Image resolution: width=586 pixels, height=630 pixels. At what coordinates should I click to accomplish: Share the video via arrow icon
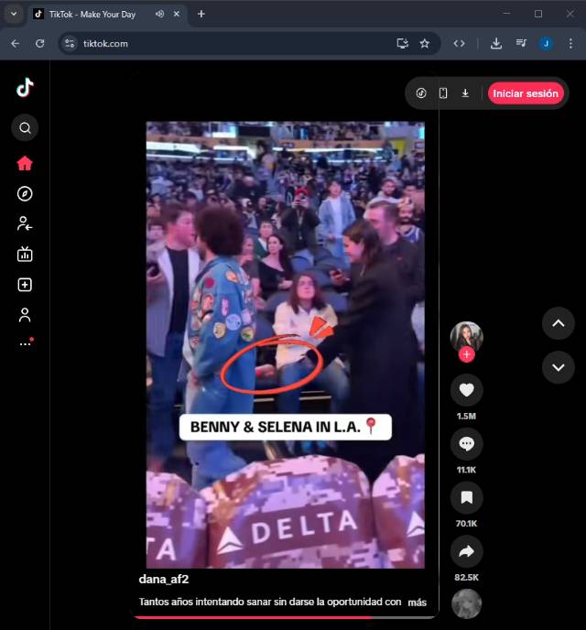(x=467, y=551)
